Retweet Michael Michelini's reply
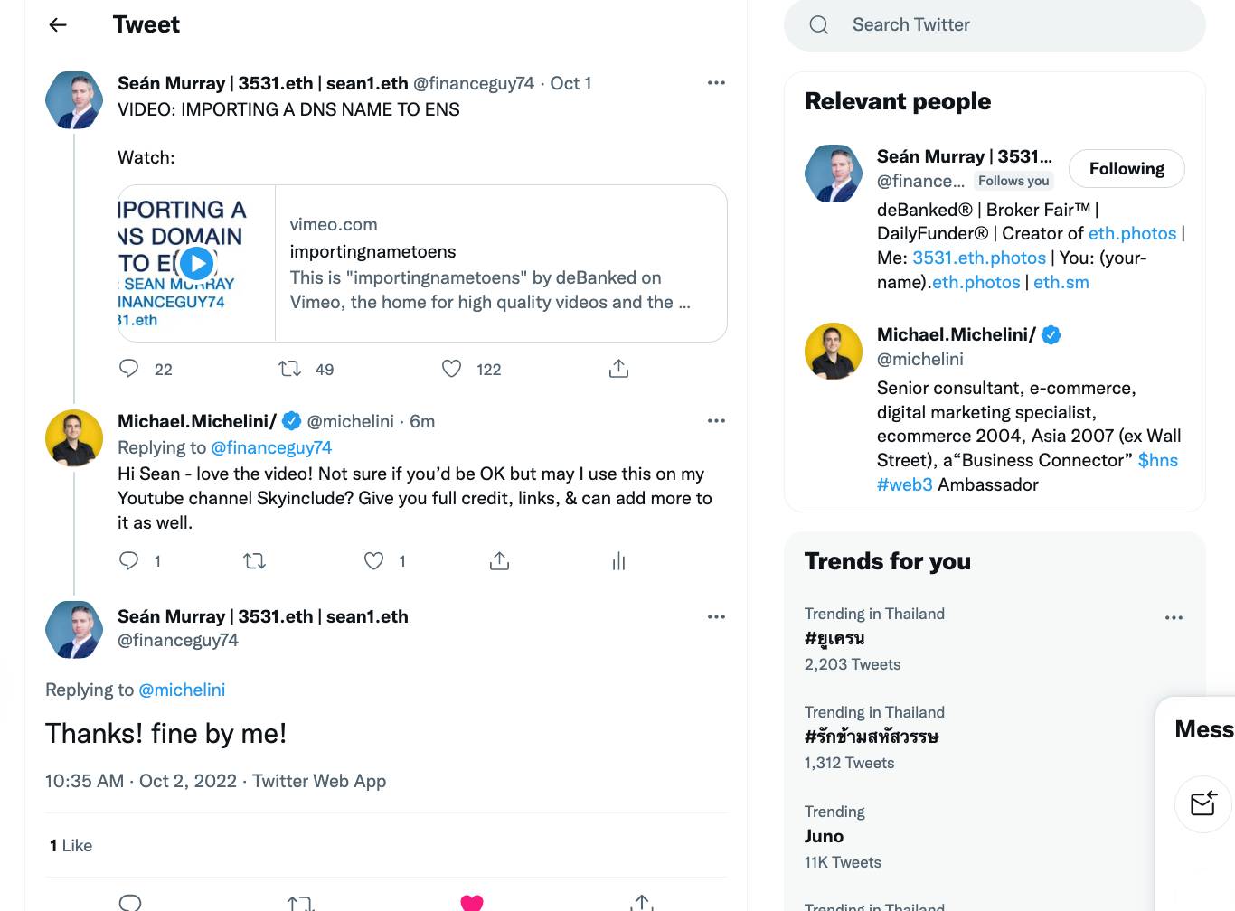 click(255, 562)
